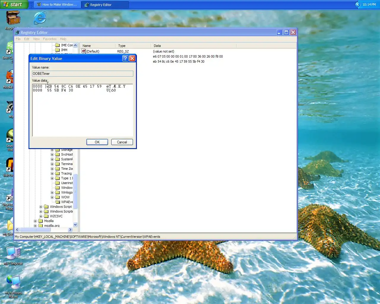Expand the WZCSVC tree node
380x304 pixels.
41,216
